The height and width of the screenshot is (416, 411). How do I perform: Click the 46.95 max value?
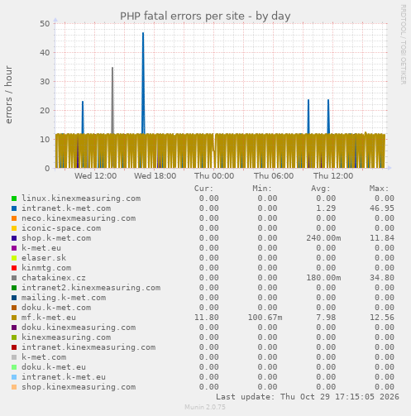pyautogui.click(x=382, y=208)
